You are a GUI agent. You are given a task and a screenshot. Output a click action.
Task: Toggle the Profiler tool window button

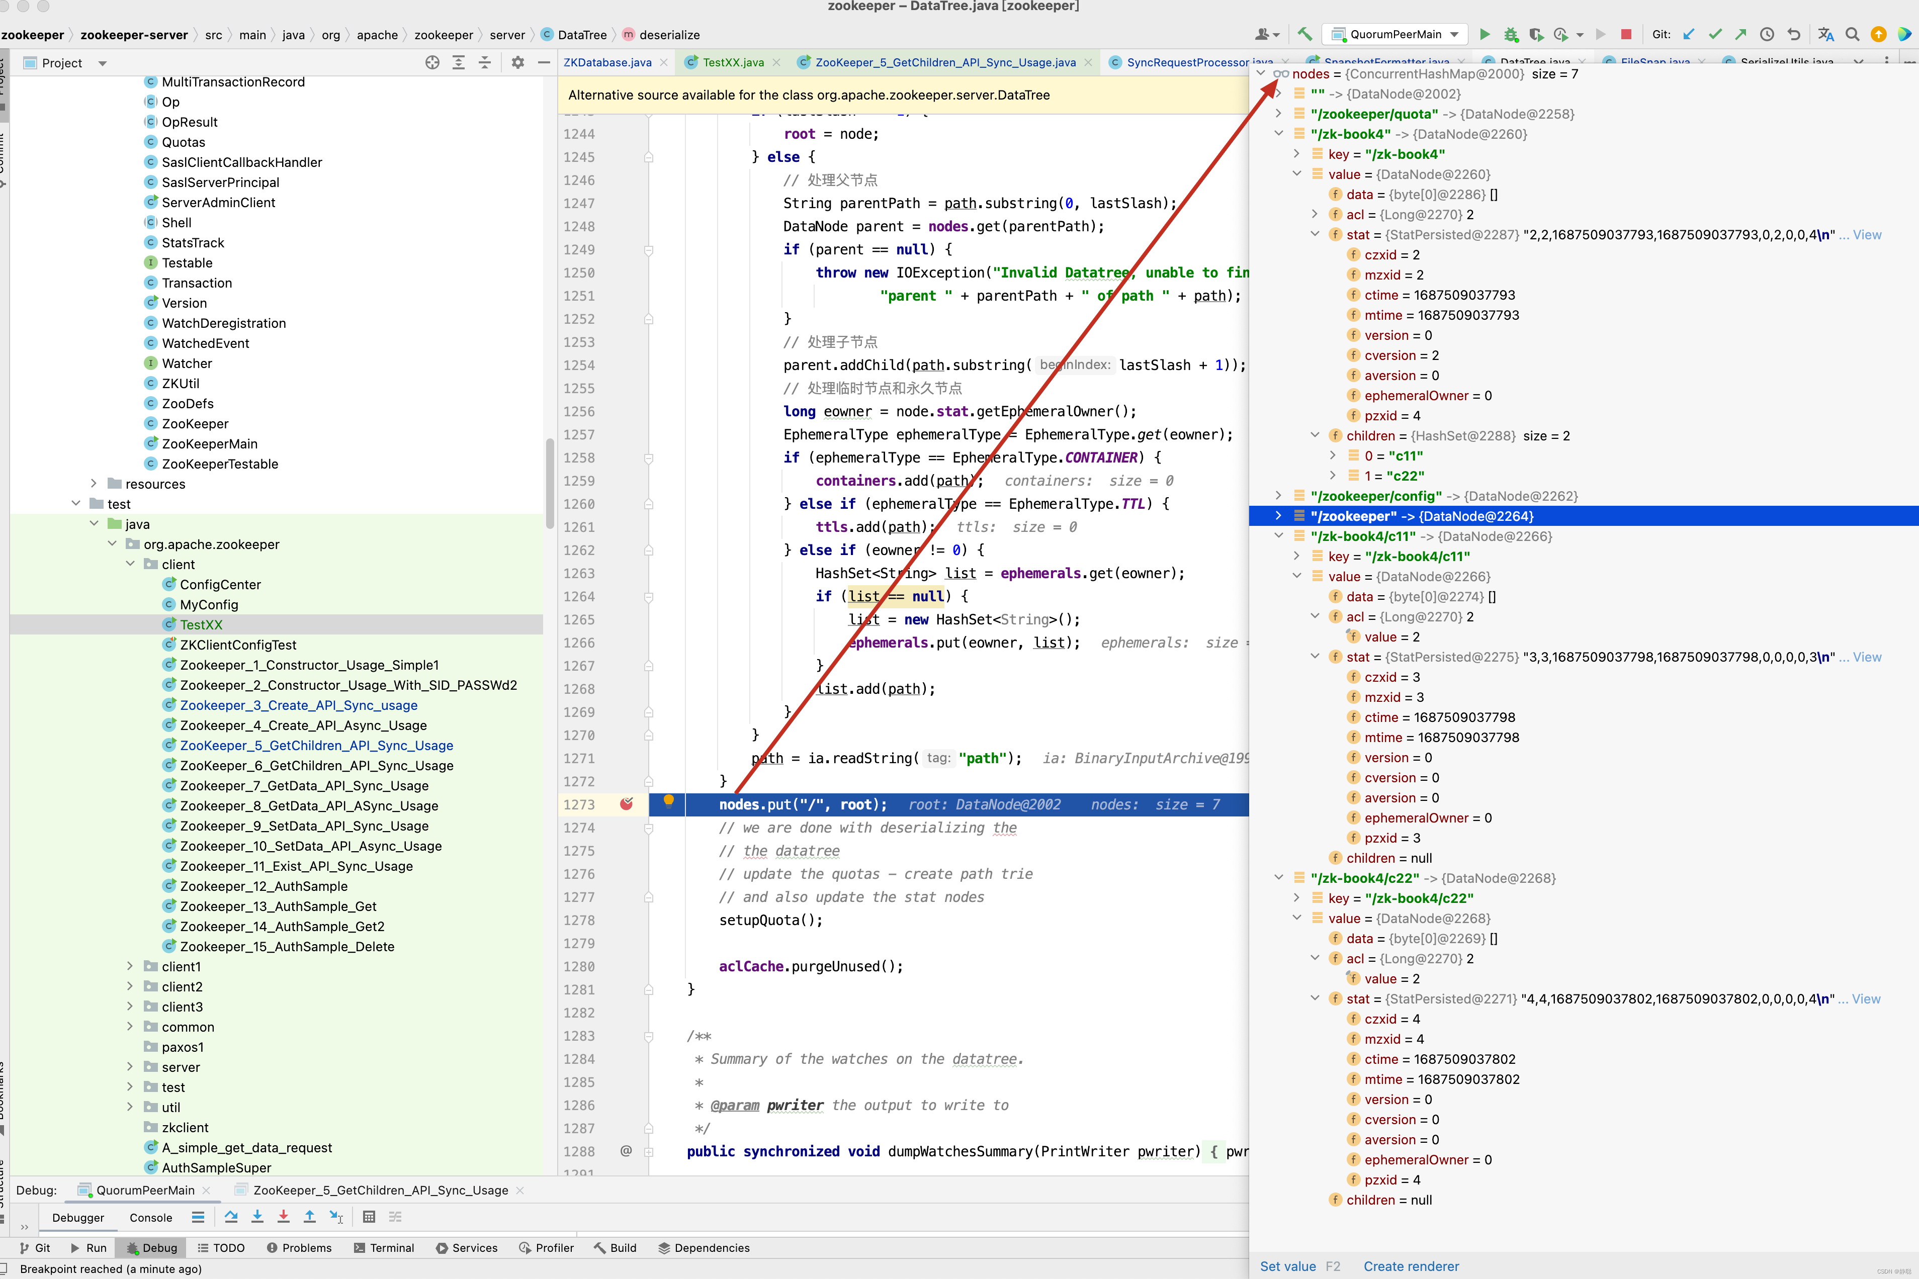(x=547, y=1248)
